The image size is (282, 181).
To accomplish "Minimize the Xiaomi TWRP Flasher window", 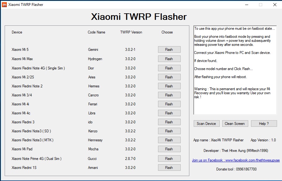I will click(x=247, y=5).
